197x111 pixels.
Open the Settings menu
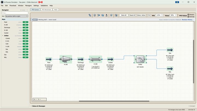click(x=36, y=6)
